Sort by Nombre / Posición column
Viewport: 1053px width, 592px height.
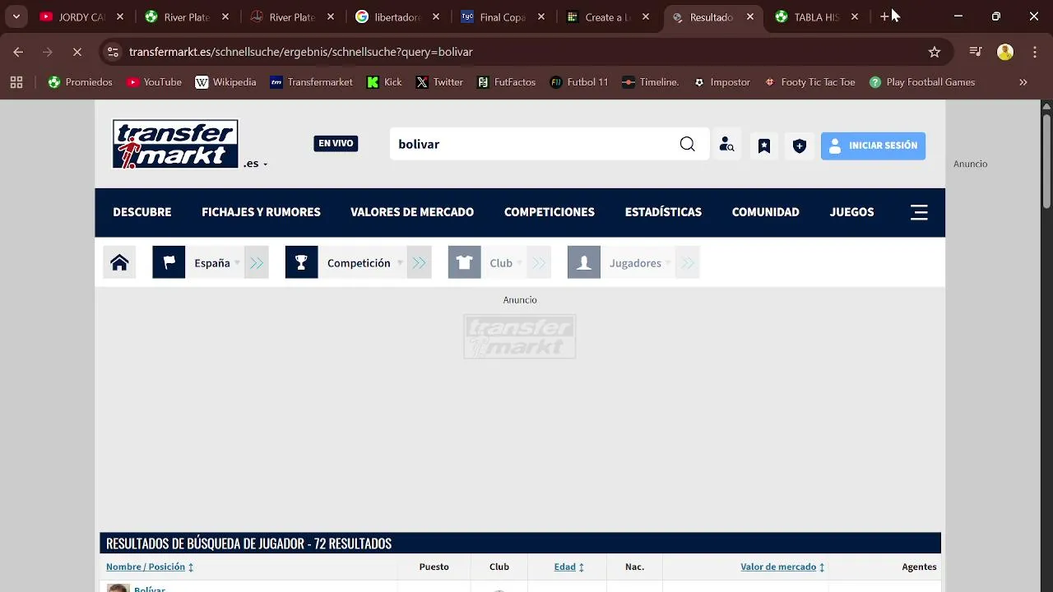[150, 567]
